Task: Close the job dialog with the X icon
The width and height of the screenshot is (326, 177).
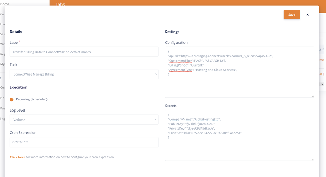Action: [x=307, y=15]
